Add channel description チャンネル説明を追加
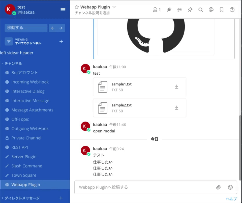This screenshot has height=203, width=242. click(92, 13)
